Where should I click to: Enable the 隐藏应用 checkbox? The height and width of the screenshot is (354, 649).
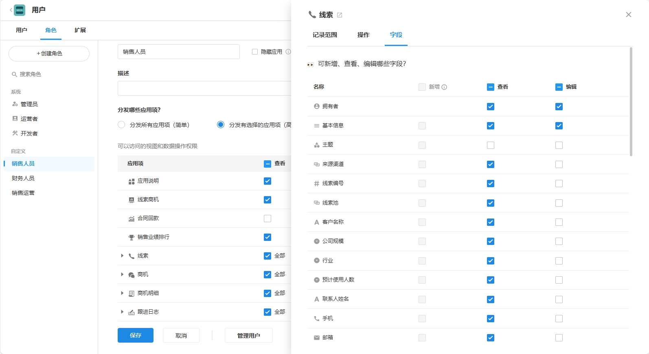(255, 52)
